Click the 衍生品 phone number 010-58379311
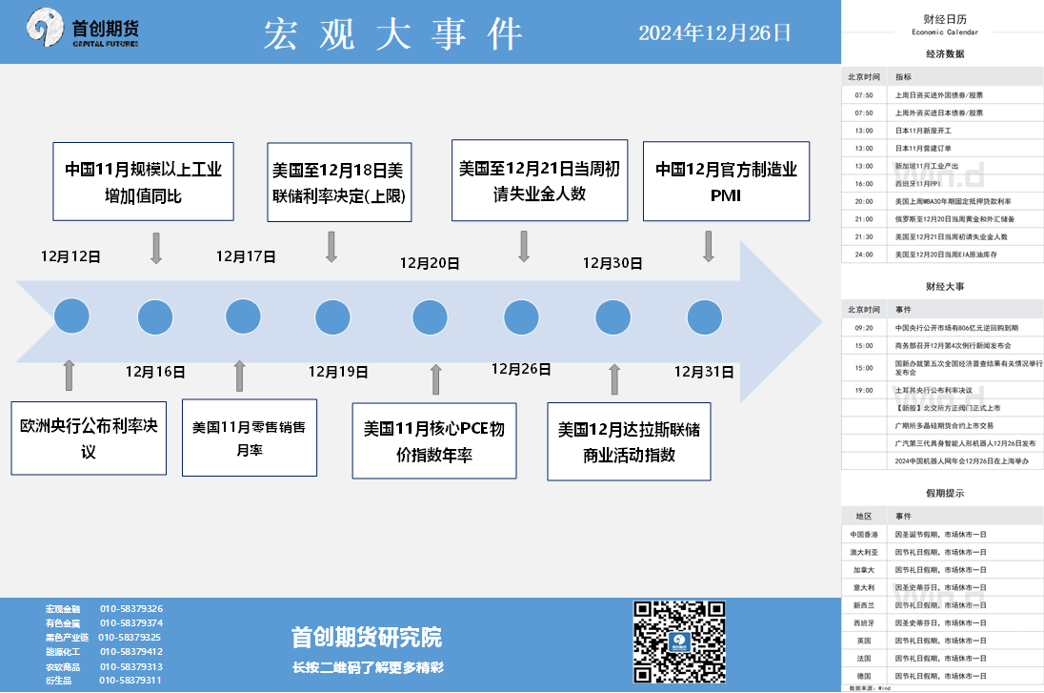 (x=130, y=681)
